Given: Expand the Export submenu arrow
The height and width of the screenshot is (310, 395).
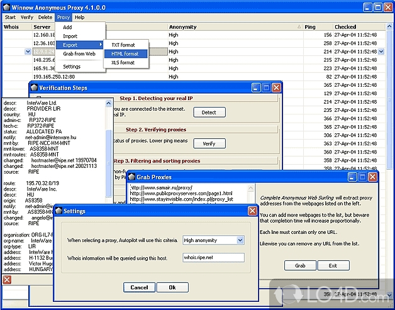Looking at the screenshot, I should 101,45.
